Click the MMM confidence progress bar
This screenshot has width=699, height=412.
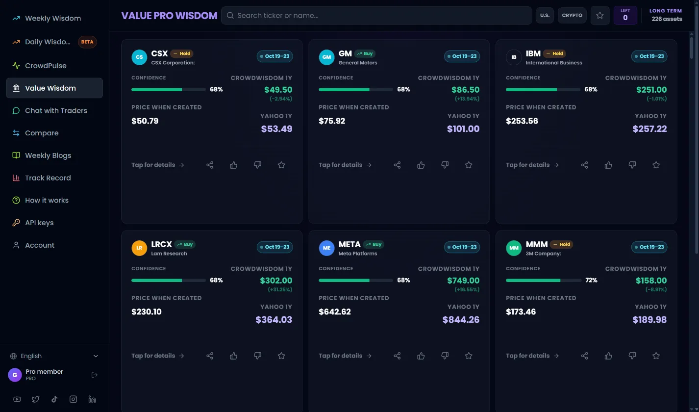543,281
